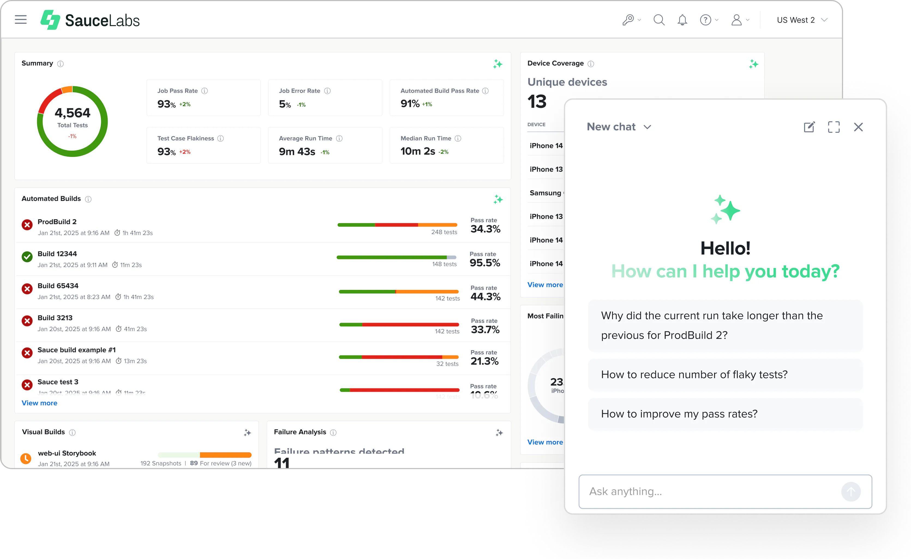Click the Job Error Rate info icon
Viewport: 911px width, 559px height.
pyautogui.click(x=327, y=91)
